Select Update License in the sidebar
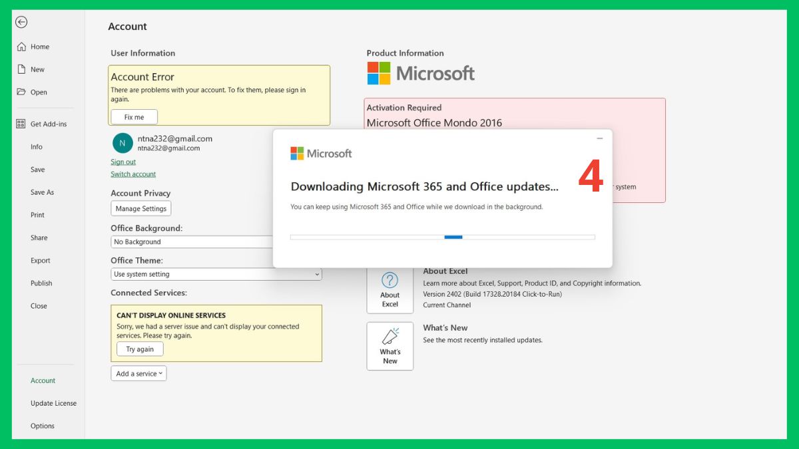The image size is (799, 449). pos(53,402)
